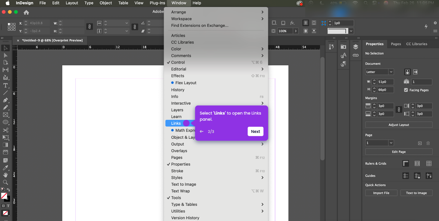This screenshot has width=439, height=221.
Task: Select the Pen tool
Action: (x=6, y=100)
